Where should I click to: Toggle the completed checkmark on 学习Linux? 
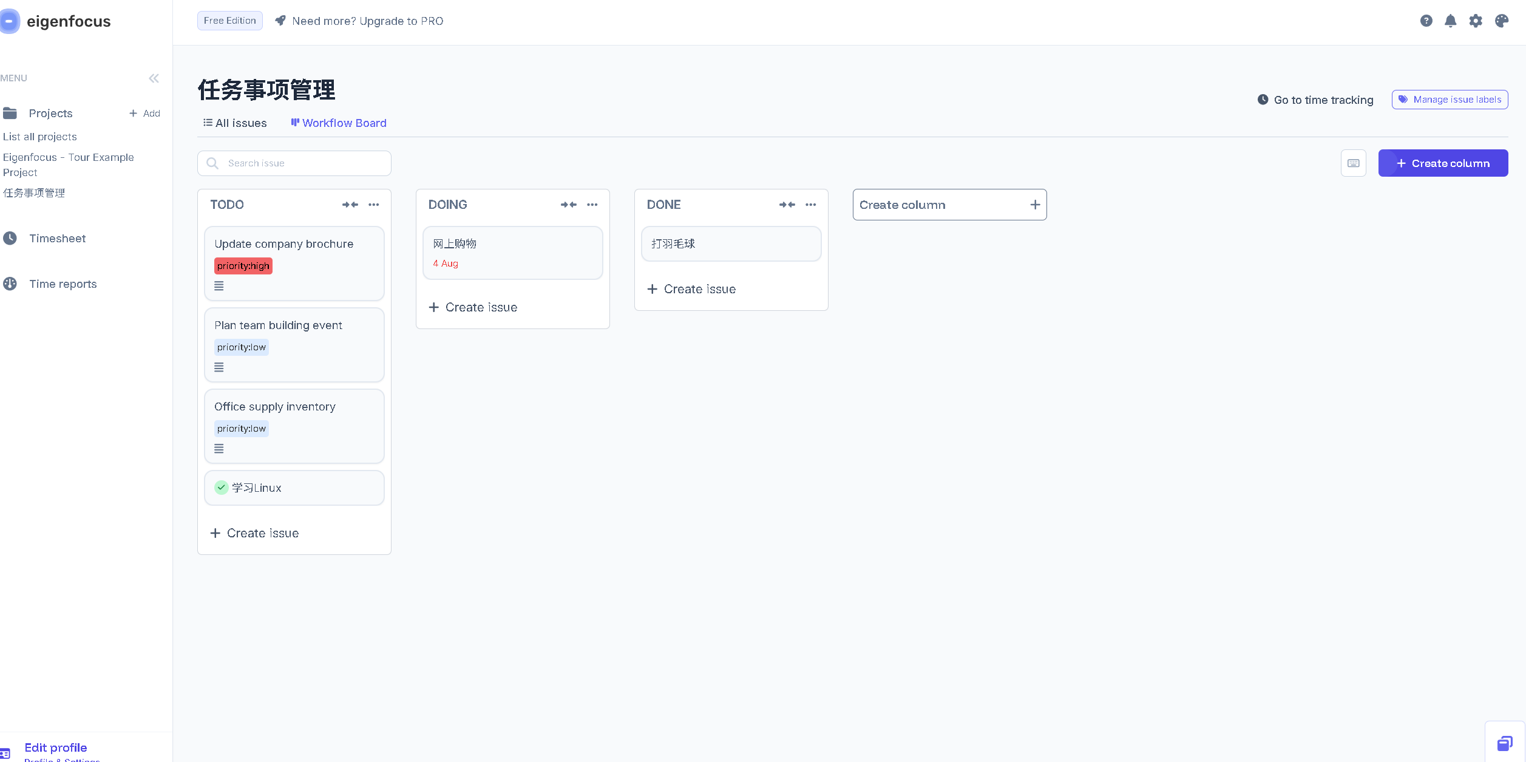pos(222,488)
